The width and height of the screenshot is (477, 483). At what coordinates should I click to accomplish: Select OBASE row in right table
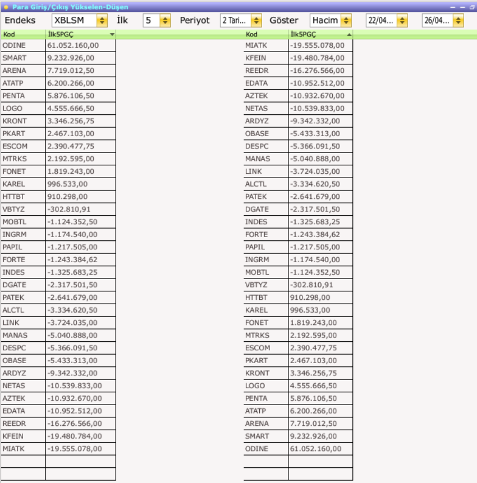(298, 134)
